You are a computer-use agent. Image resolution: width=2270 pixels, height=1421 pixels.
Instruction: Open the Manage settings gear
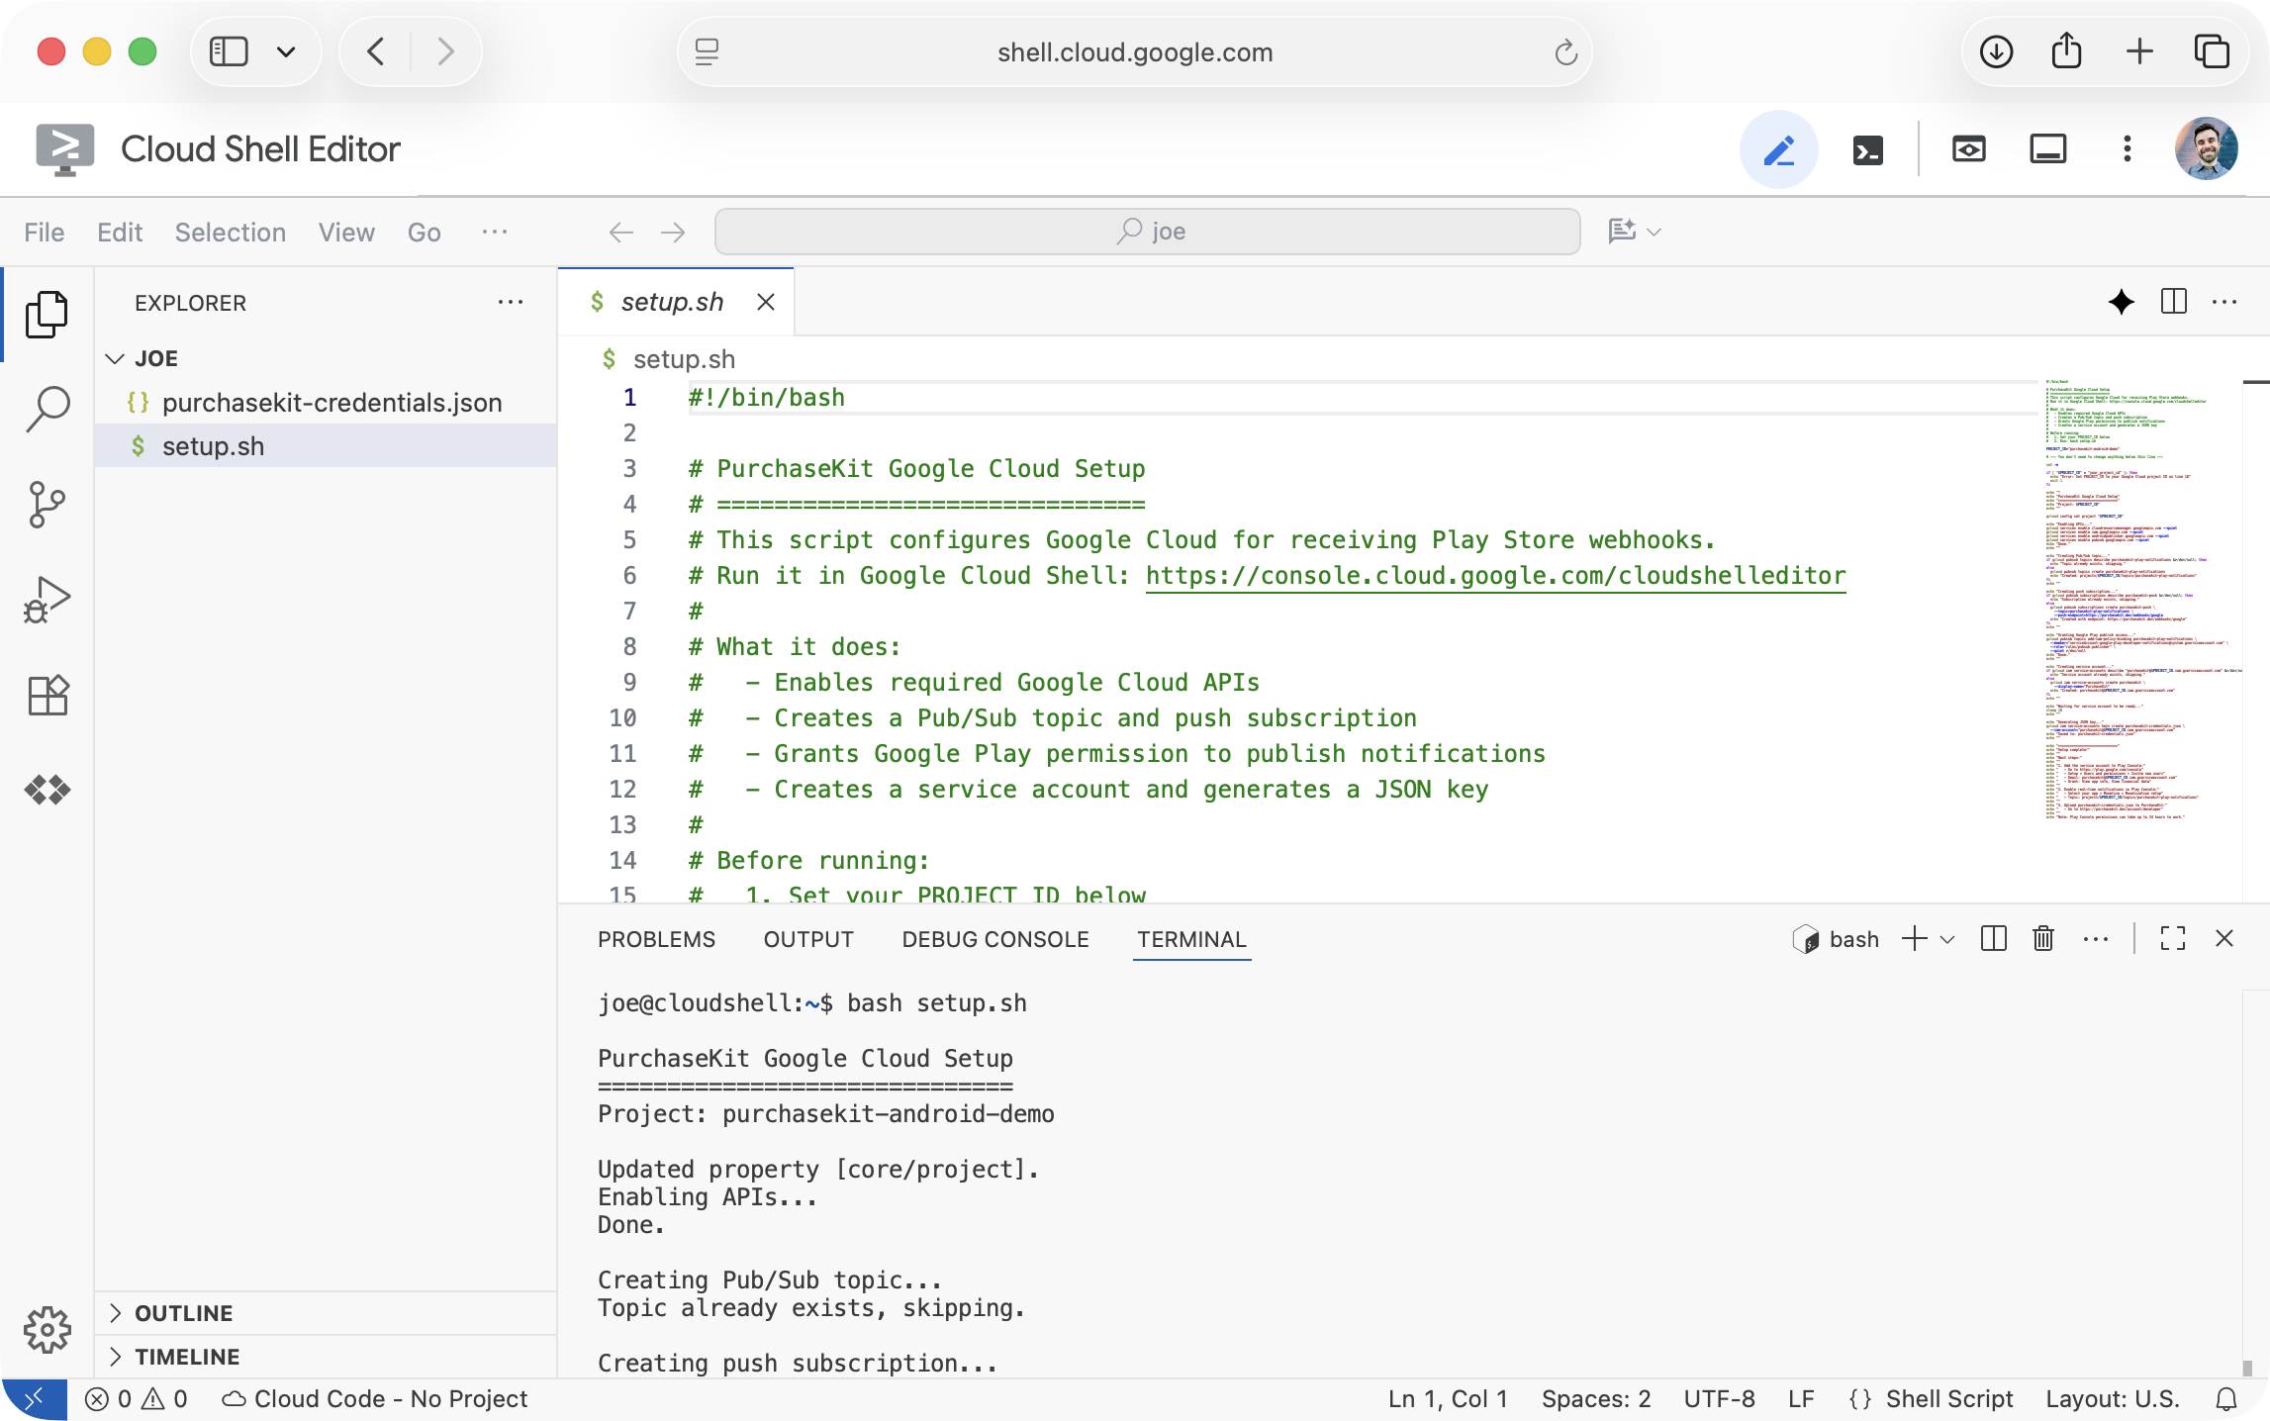pyautogui.click(x=47, y=1330)
